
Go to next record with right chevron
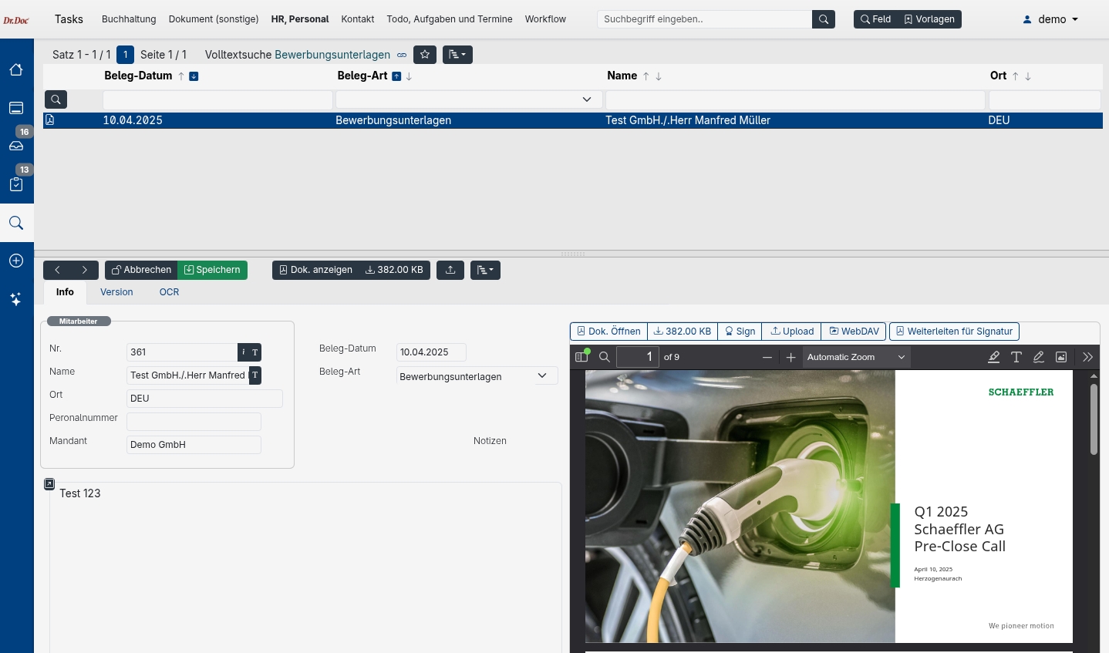85,270
